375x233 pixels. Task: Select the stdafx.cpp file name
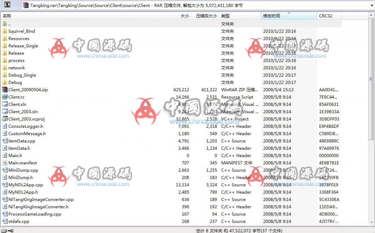tap(19, 221)
